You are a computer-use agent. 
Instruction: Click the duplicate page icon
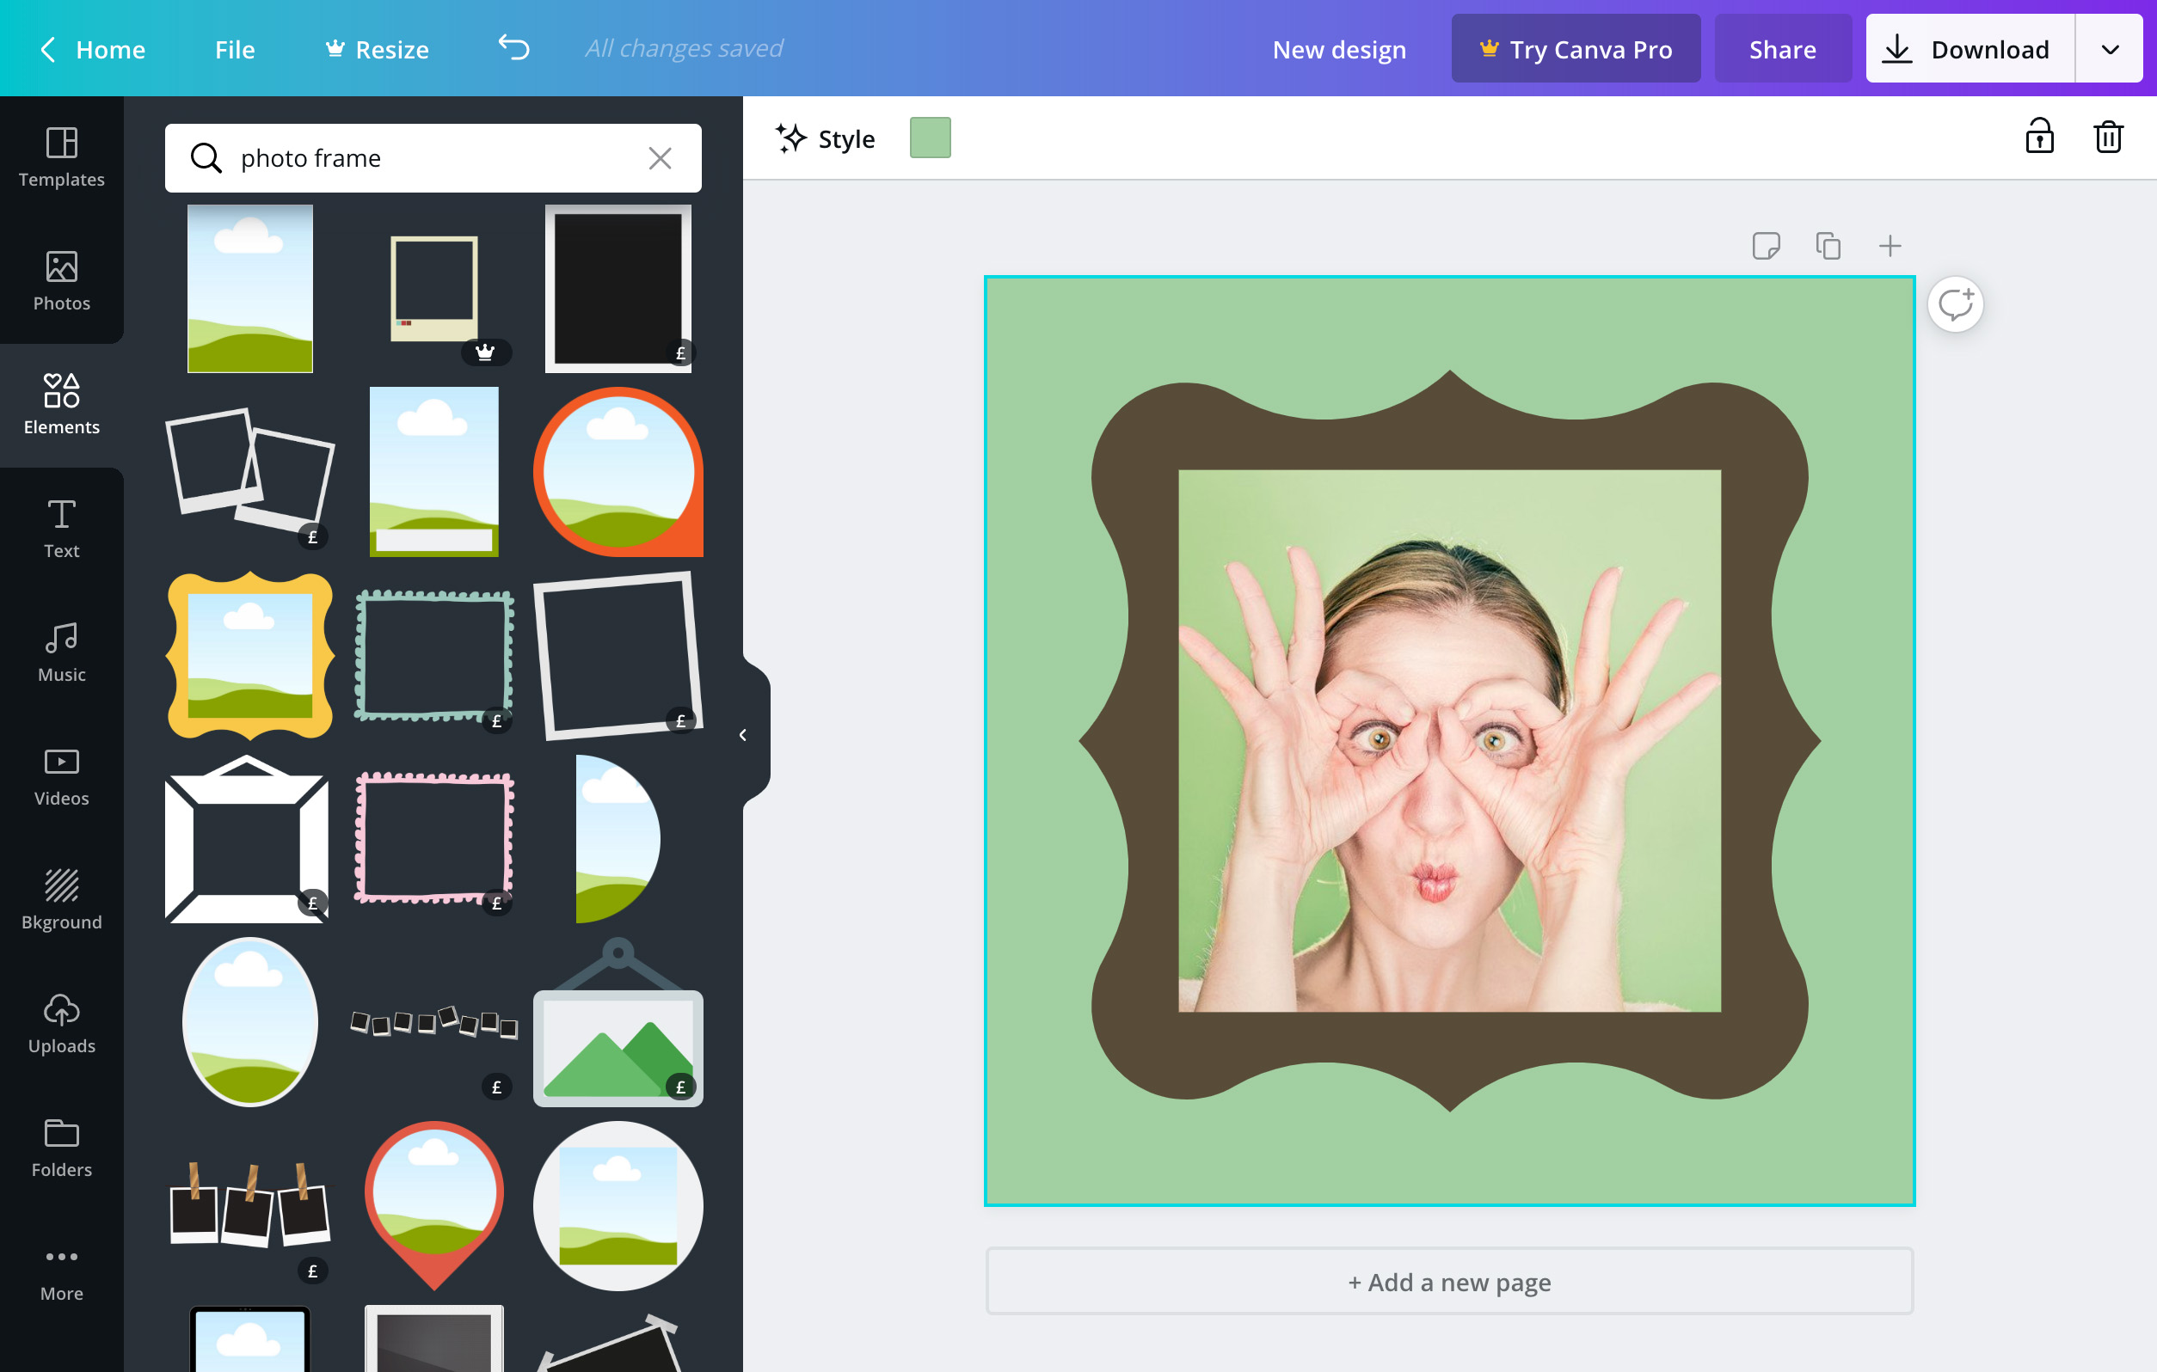[x=1827, y=245]
